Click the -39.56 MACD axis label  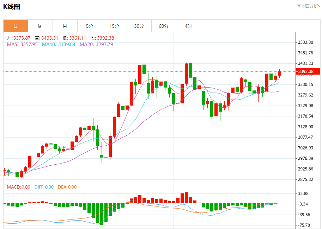(x=304, y=215)
